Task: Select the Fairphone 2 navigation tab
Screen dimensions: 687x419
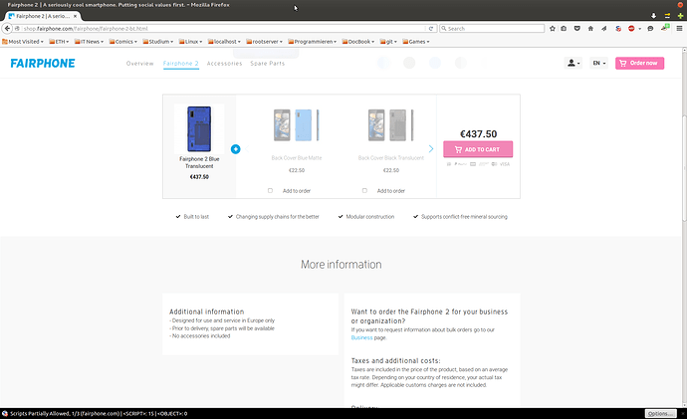Action: click(181, 64)
